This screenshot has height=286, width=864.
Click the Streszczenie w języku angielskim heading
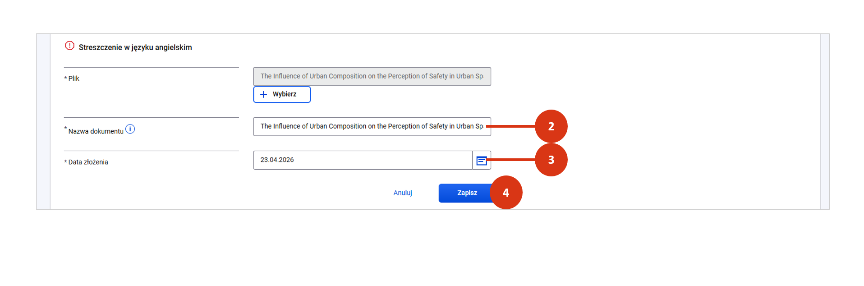coord(135,47)
